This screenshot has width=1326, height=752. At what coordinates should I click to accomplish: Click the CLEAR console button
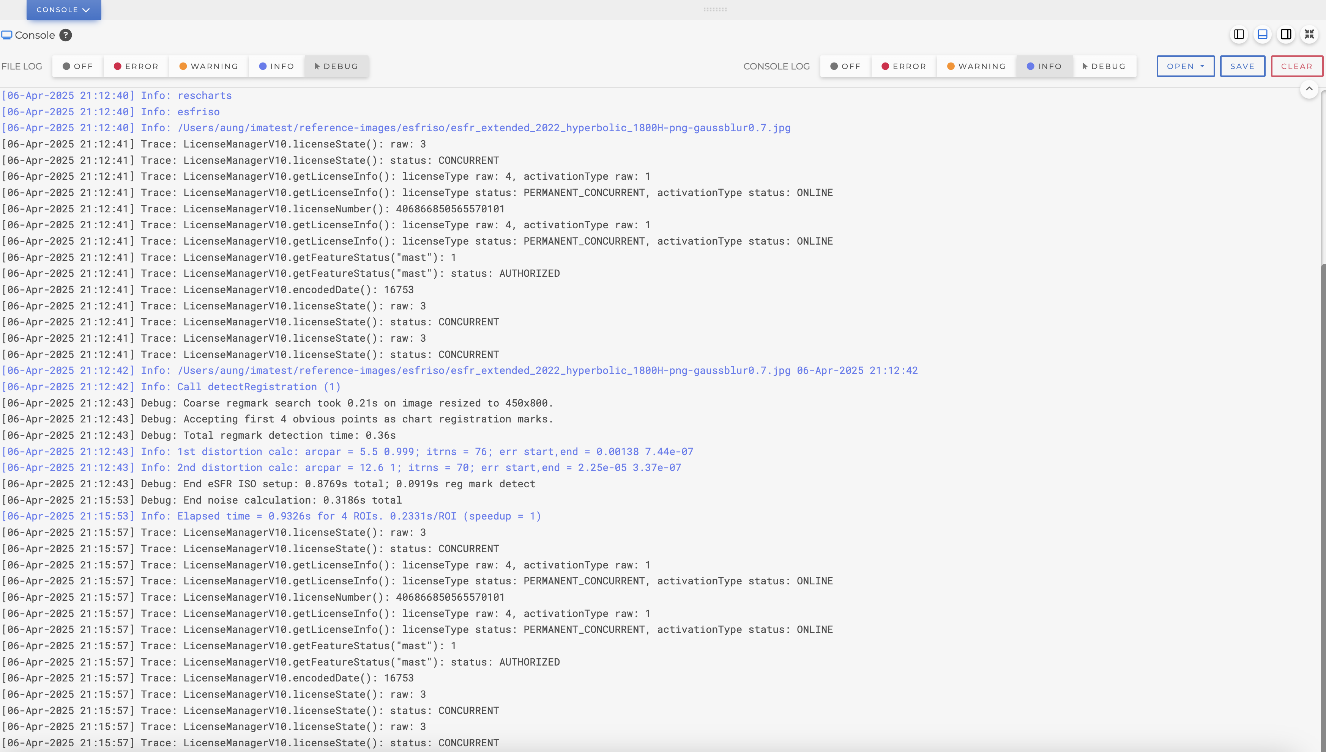click(x=1296, y=66)
